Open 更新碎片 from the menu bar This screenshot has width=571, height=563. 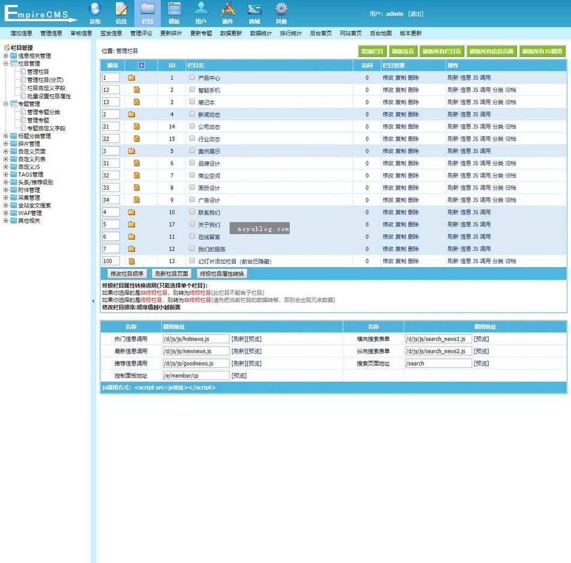coord(171,34)
